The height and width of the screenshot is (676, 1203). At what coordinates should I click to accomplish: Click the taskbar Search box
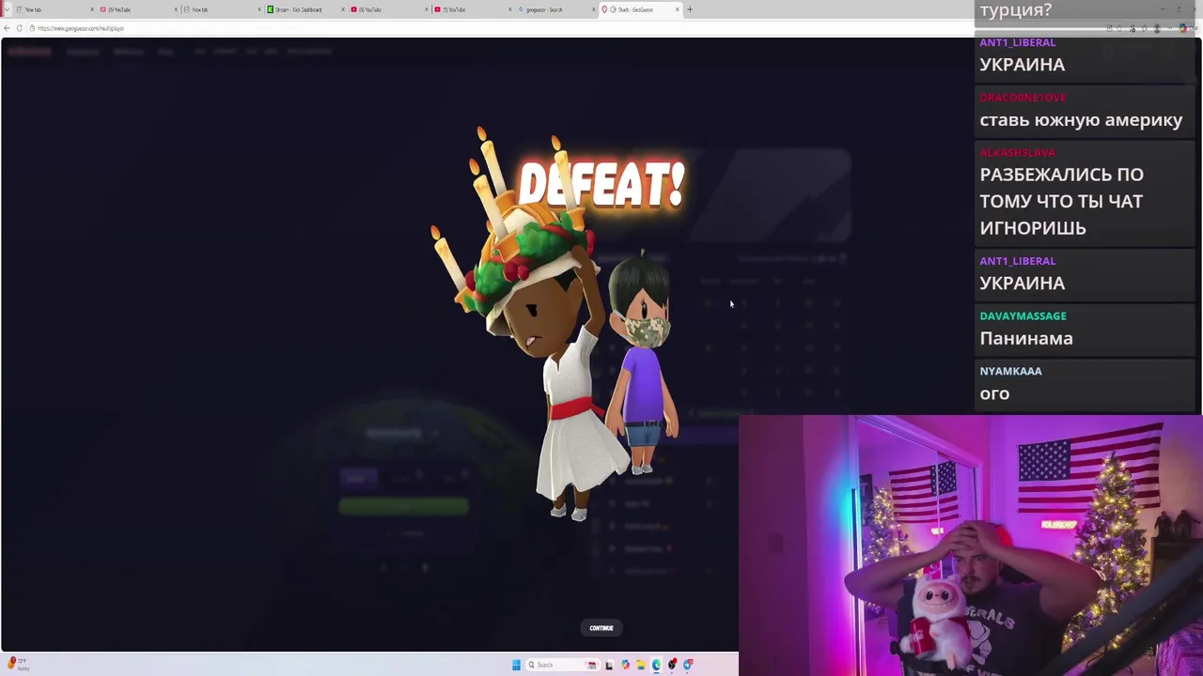tap(563, 665)
